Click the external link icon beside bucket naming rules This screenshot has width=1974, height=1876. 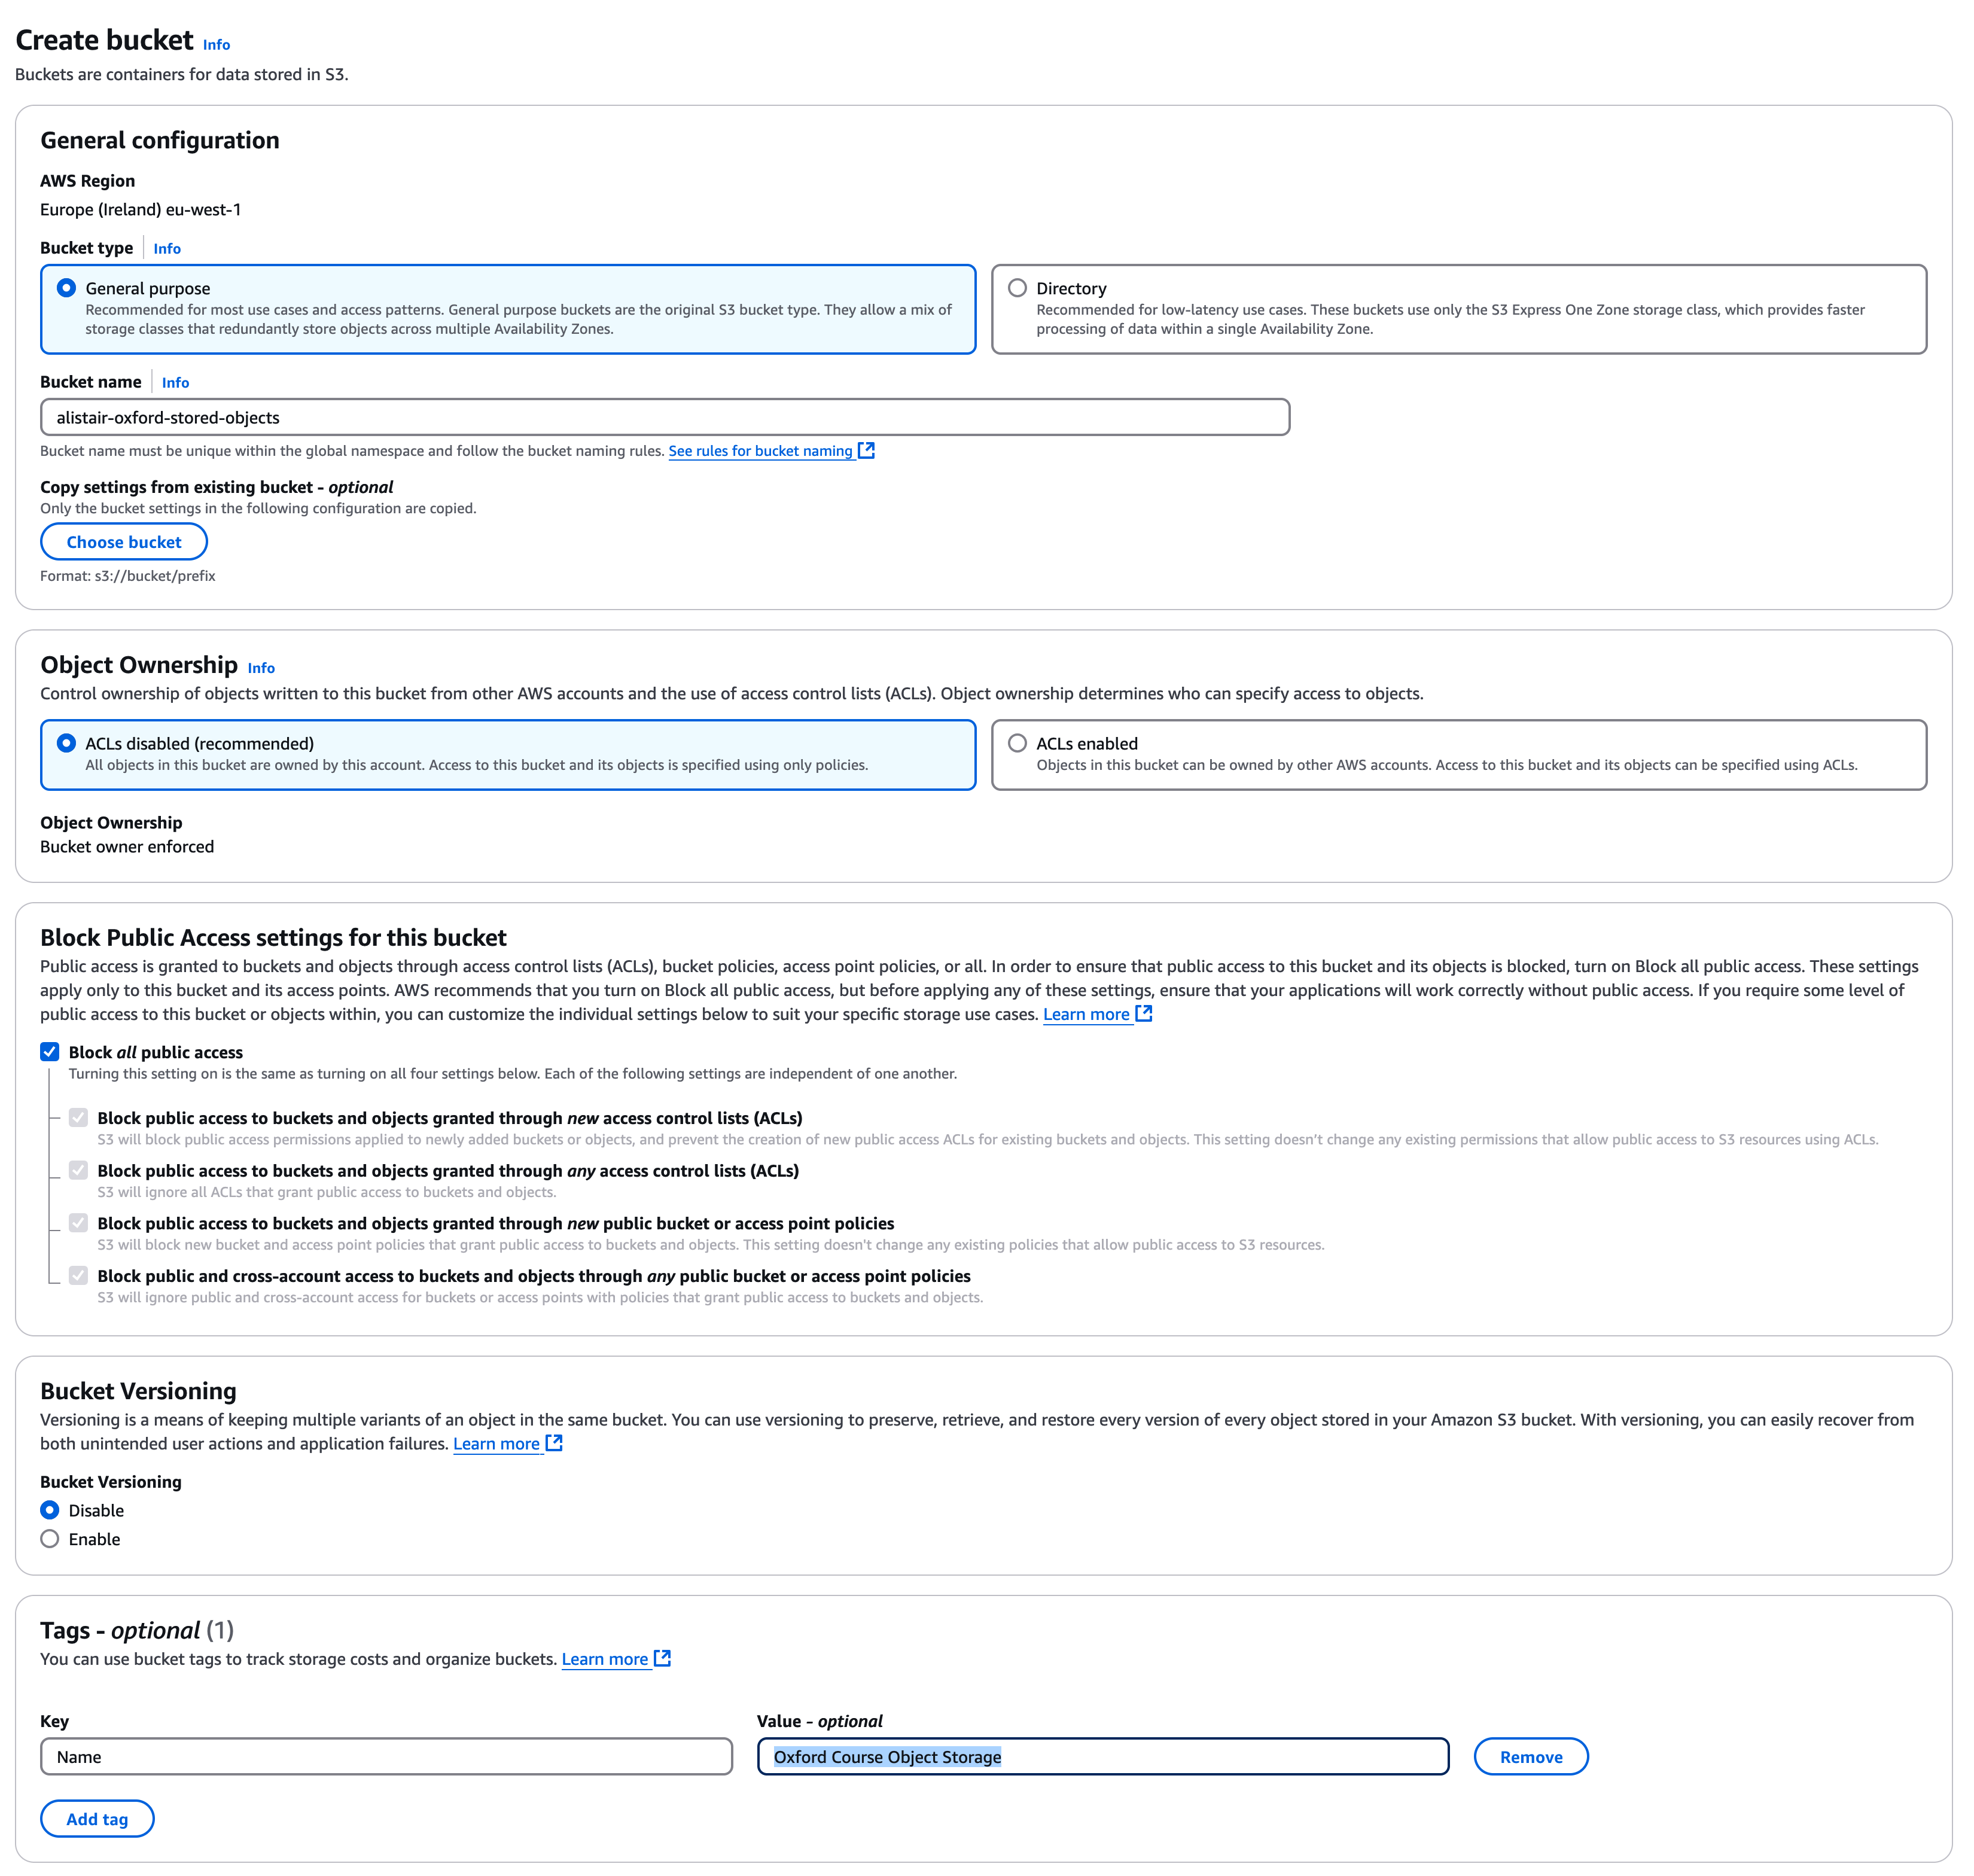coord(866,450)
